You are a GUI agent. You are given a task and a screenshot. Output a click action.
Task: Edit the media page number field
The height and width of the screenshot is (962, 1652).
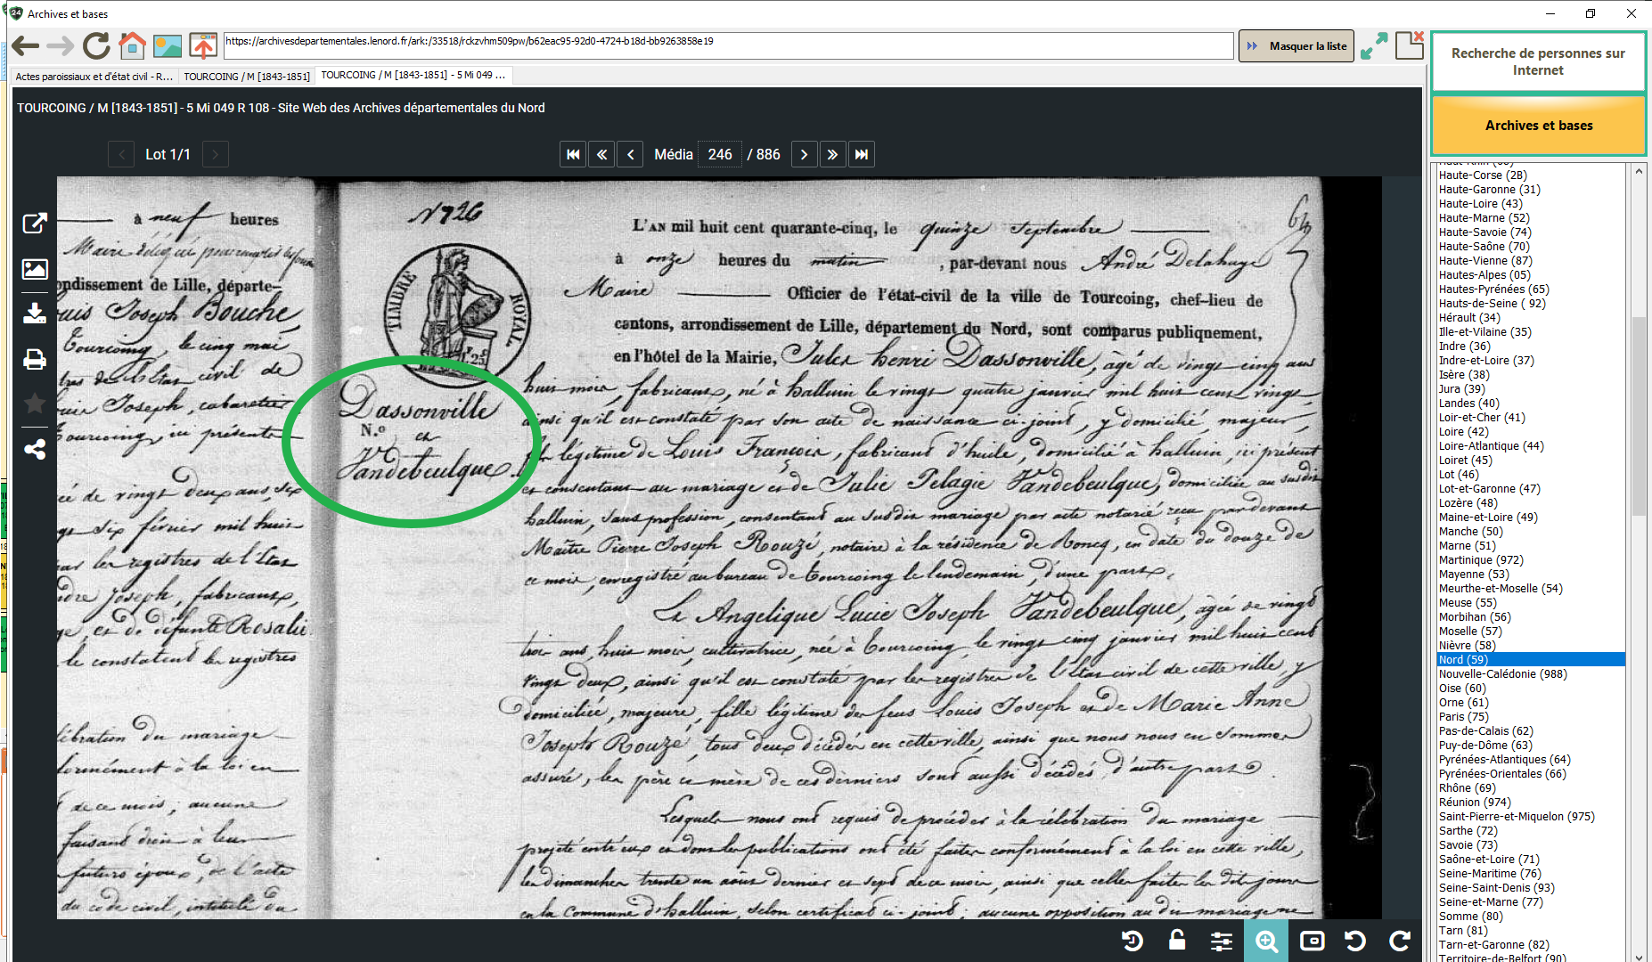(x=720, y=154)
